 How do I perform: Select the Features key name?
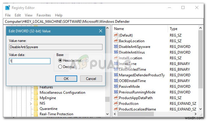pyautogui.click(x=46, y=87)
